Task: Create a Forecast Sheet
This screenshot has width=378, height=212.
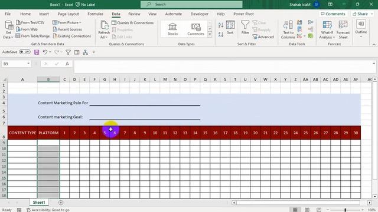Action: pos(343,29)
